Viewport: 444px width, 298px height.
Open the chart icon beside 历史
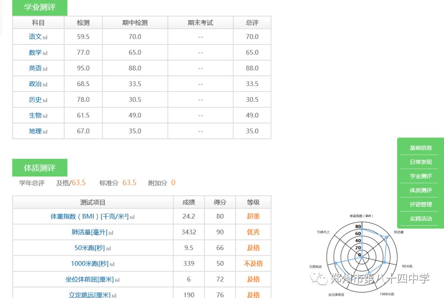[45, 100]
